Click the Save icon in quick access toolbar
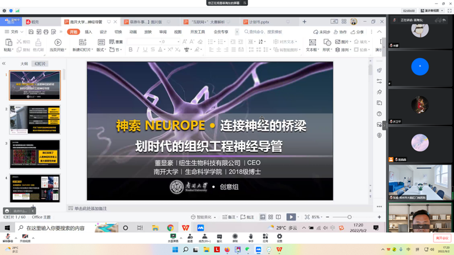 31,32
